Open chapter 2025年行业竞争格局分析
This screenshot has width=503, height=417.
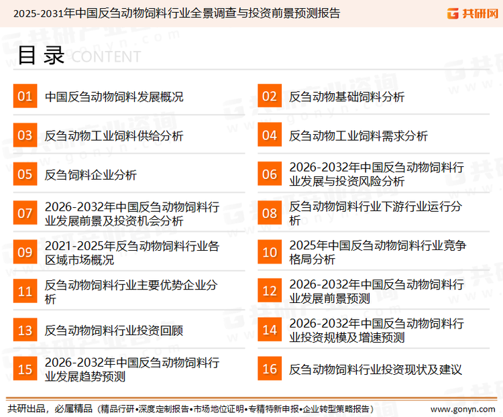pos(378,252)
